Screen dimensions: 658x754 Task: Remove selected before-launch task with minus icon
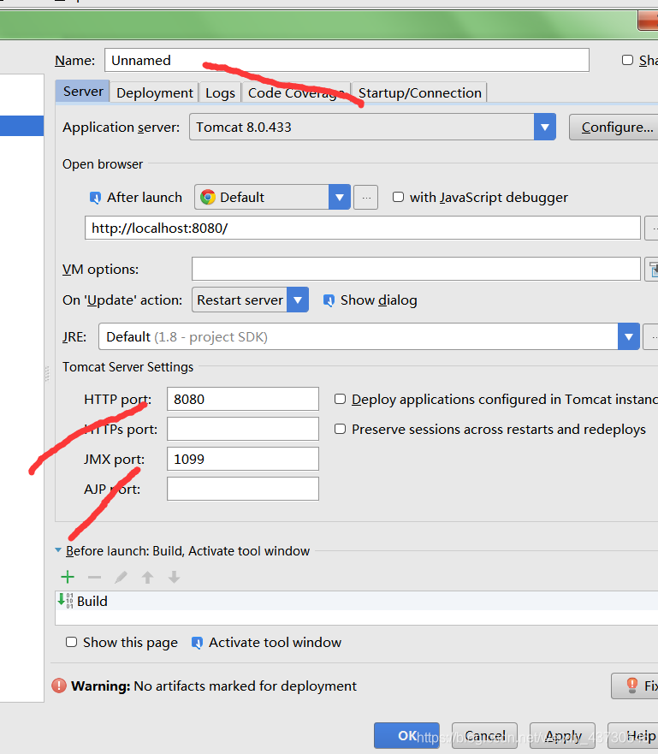click(94, 577)
